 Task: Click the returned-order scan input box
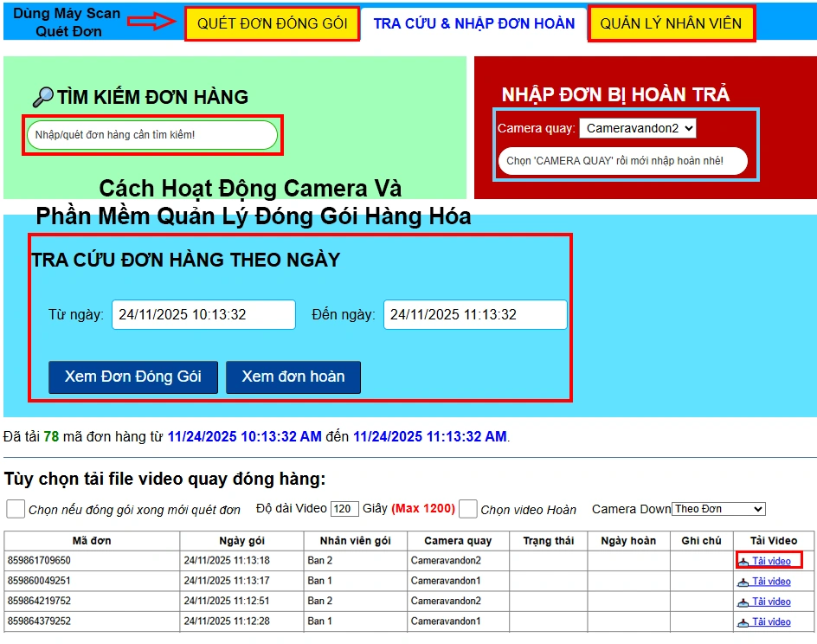621,160
